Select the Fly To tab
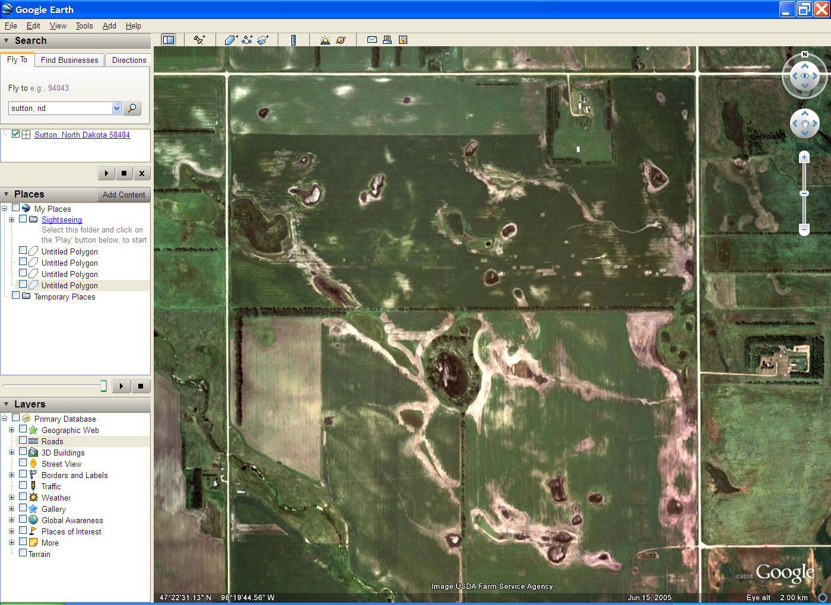 pyautogui.click(x=17, y=59)
